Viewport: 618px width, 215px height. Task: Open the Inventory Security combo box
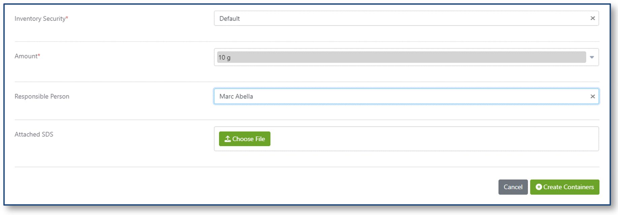(406, 18)
